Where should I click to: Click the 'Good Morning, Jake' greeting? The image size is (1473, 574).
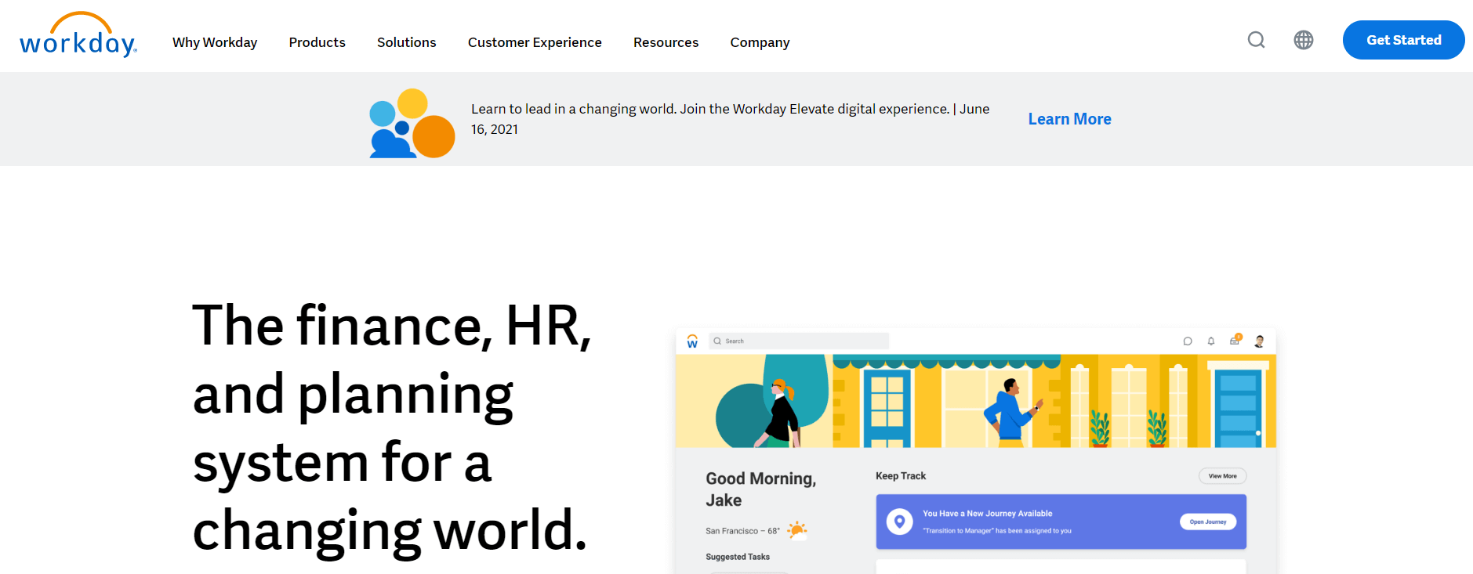click(760, 489)
